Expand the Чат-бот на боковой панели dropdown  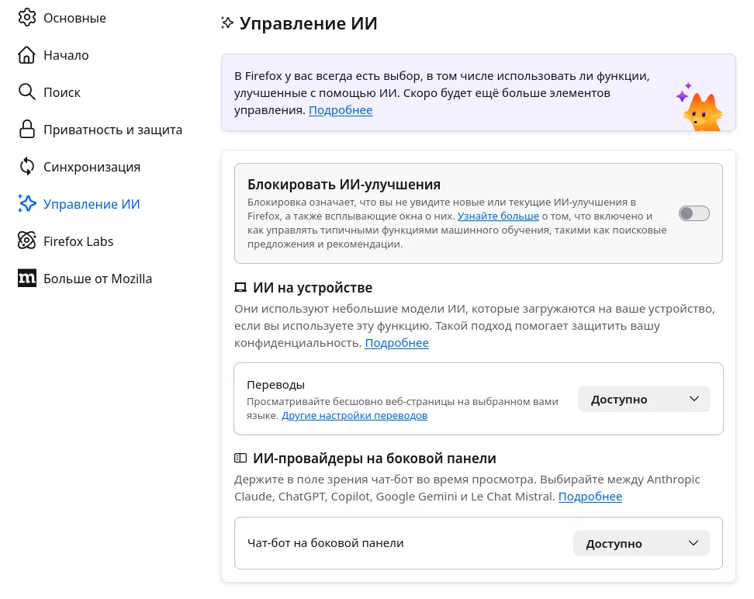tap(642, 543)
